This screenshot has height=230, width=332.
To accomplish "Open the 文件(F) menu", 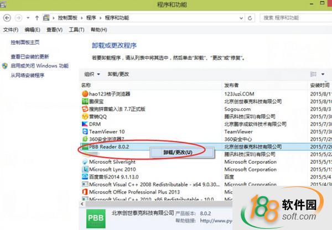I will (11, 30).
